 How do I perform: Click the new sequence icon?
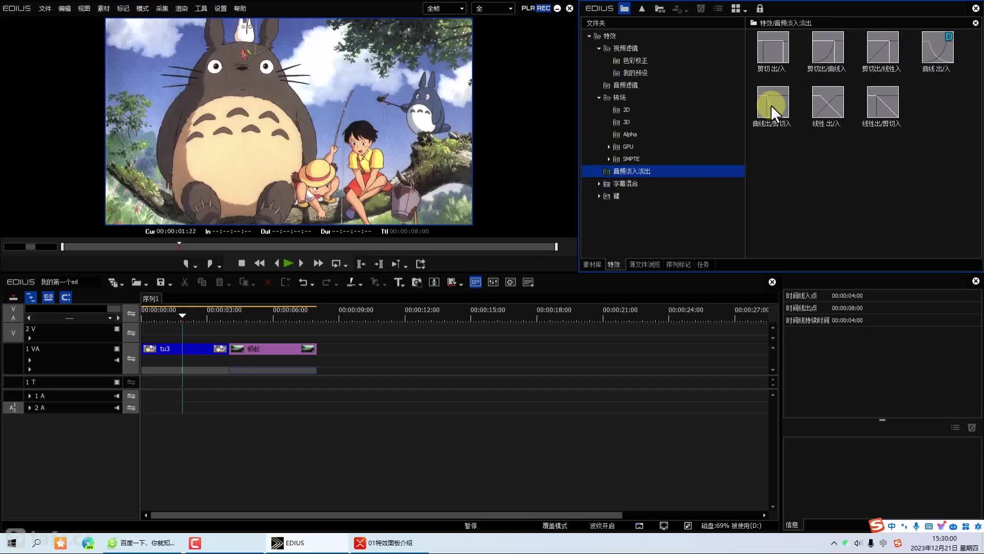(113, 282)
